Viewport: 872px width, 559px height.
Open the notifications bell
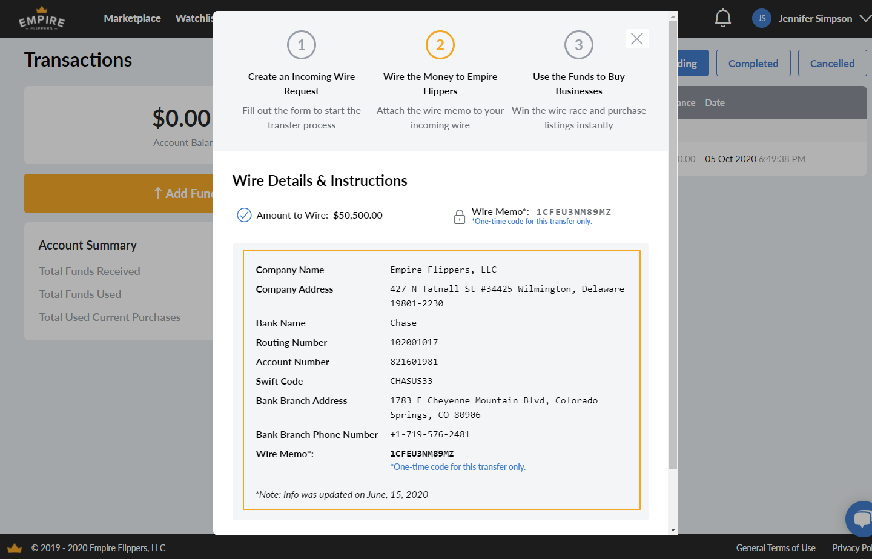pos(722,18)
